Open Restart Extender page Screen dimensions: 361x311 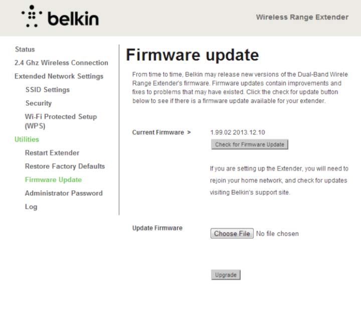tap(52, 153)
